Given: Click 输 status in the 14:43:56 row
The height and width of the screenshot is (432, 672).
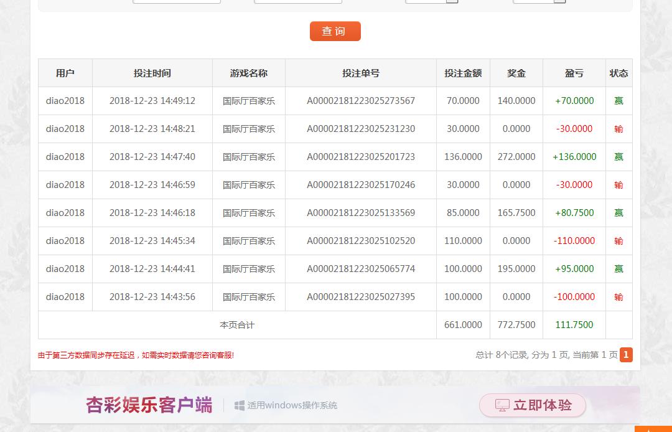Looking at the screenshot, I should [619, 297].
